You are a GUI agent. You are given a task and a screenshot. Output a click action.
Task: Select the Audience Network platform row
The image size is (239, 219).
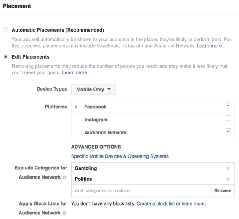[x=153, y=133]
